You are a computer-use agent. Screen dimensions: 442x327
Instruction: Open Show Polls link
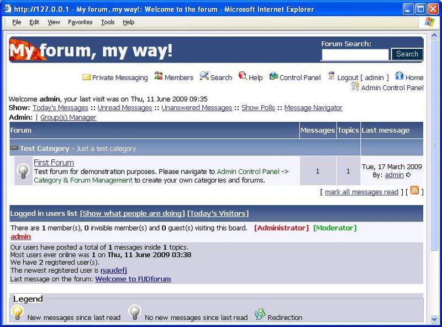258,107
